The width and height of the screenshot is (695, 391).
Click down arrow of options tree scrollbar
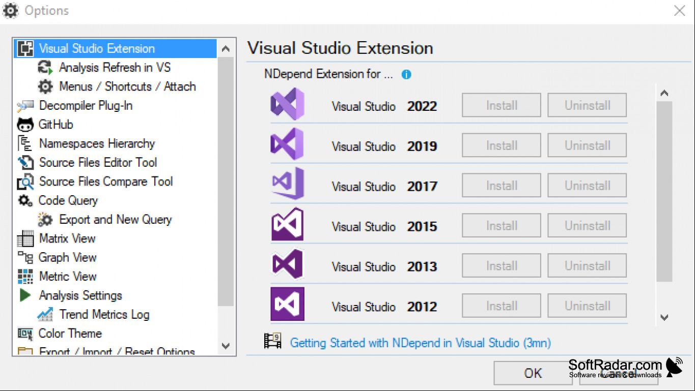coord(226,346)
